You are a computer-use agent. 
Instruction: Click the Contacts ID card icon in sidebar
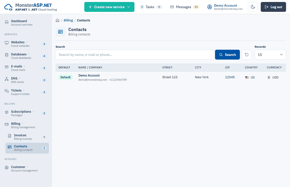[x=10, y=147]
